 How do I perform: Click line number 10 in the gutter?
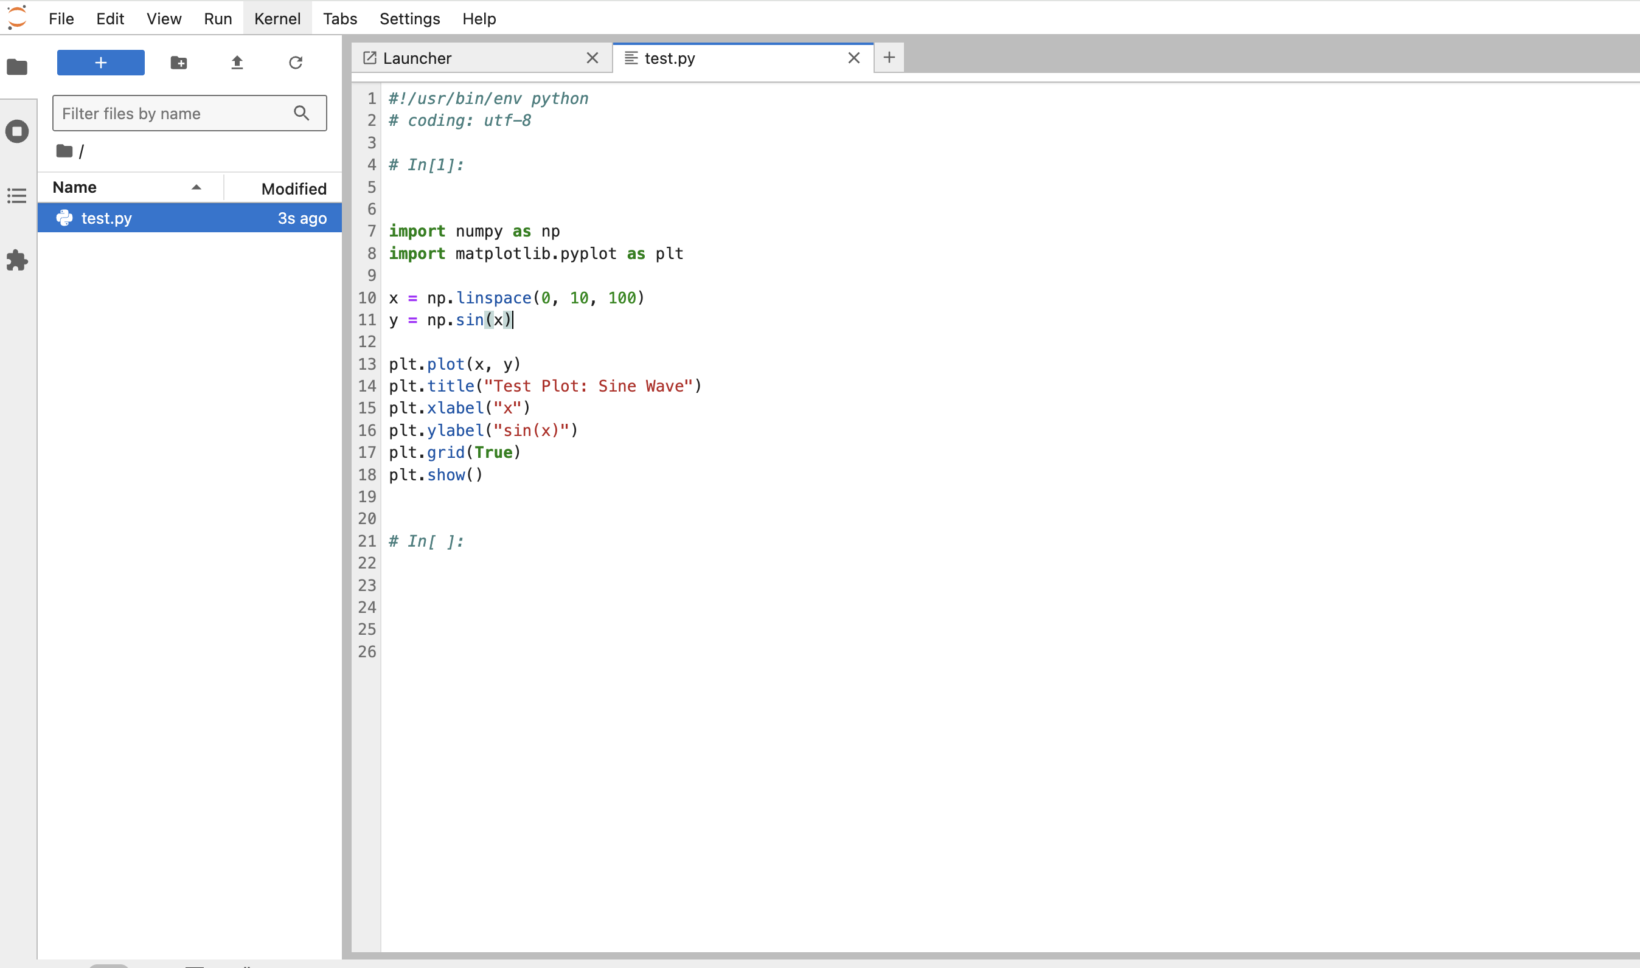coord(367,297)
